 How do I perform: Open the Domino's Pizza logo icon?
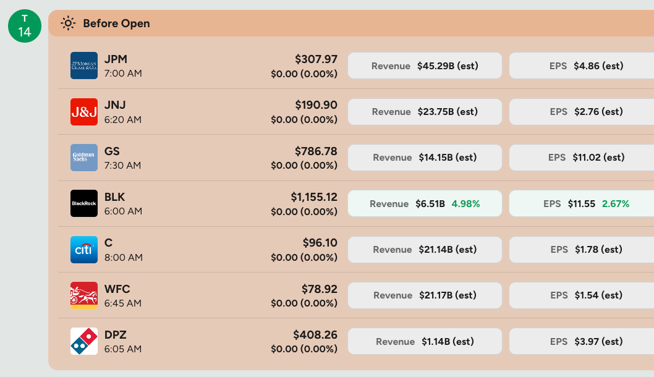click(84, 341)
